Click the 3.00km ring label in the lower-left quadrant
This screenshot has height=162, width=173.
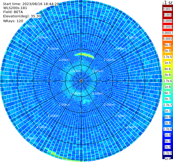53,116
